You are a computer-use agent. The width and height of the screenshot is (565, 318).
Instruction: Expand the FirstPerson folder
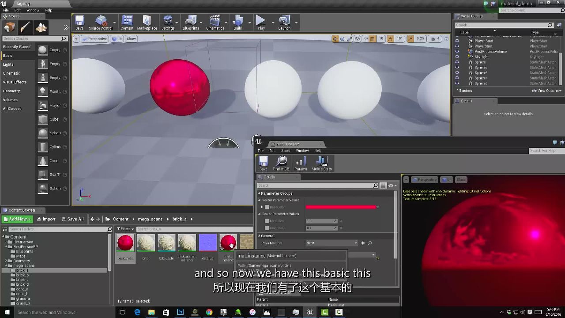[6, 242]
